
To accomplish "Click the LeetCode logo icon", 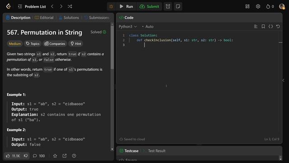I will coord(8,6).
